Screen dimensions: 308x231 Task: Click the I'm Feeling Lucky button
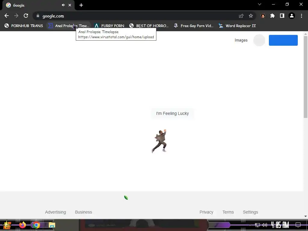coord(172,113)
